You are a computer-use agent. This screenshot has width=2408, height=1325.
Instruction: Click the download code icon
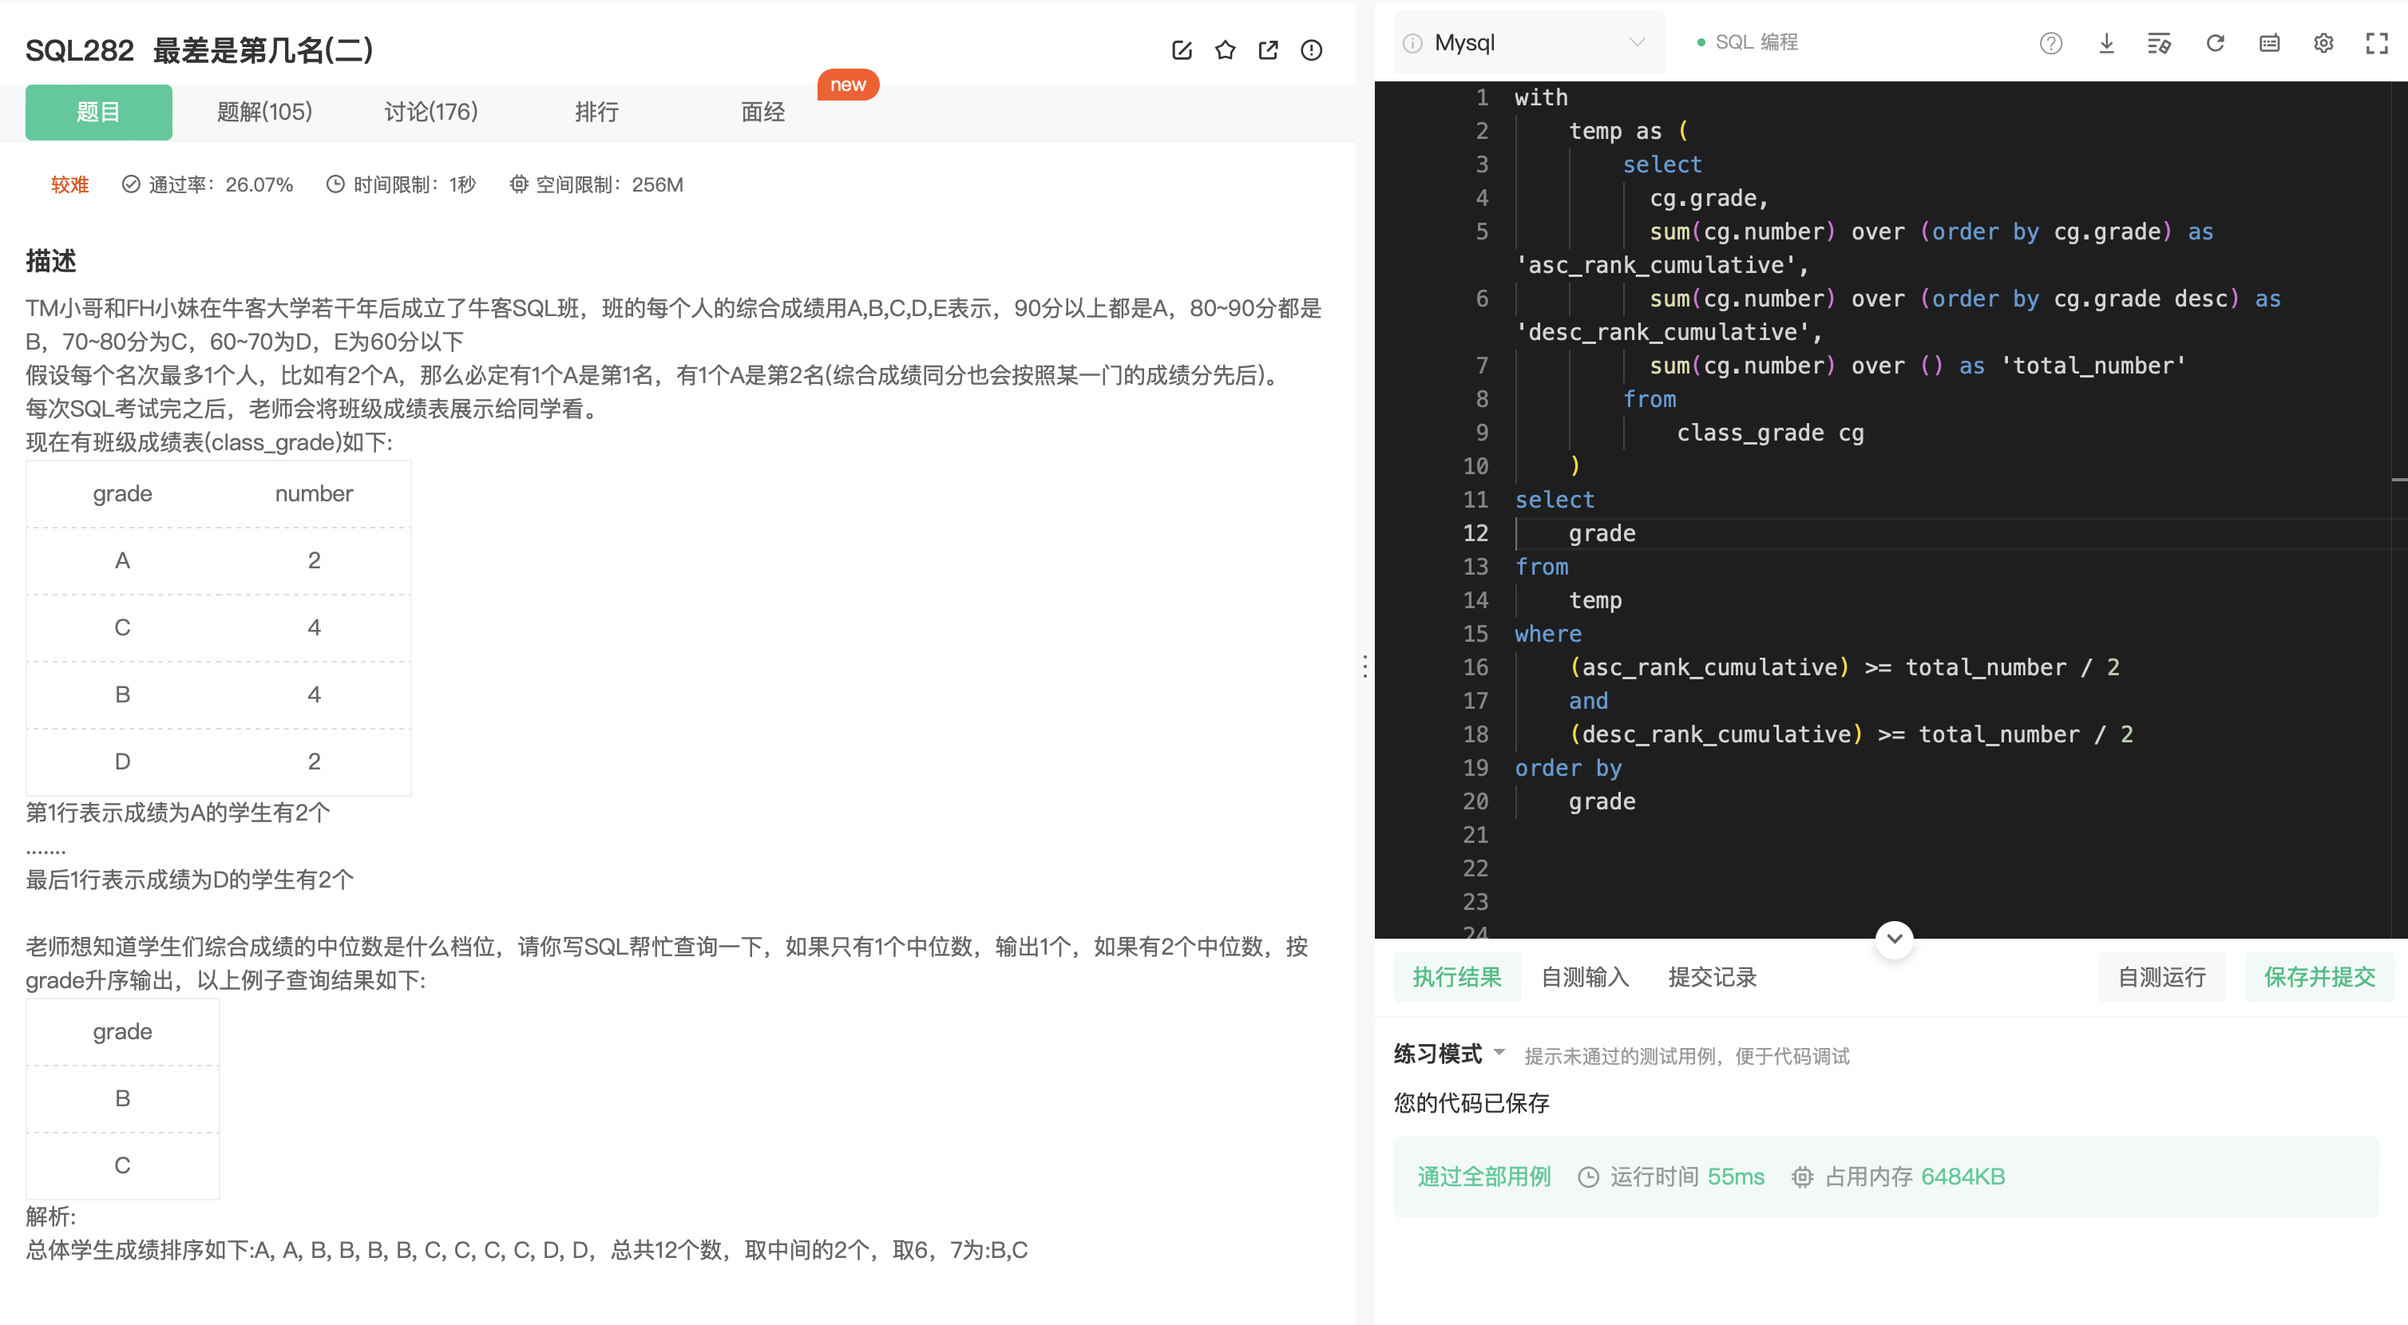pyautogui.click(x=2106, y=43)
